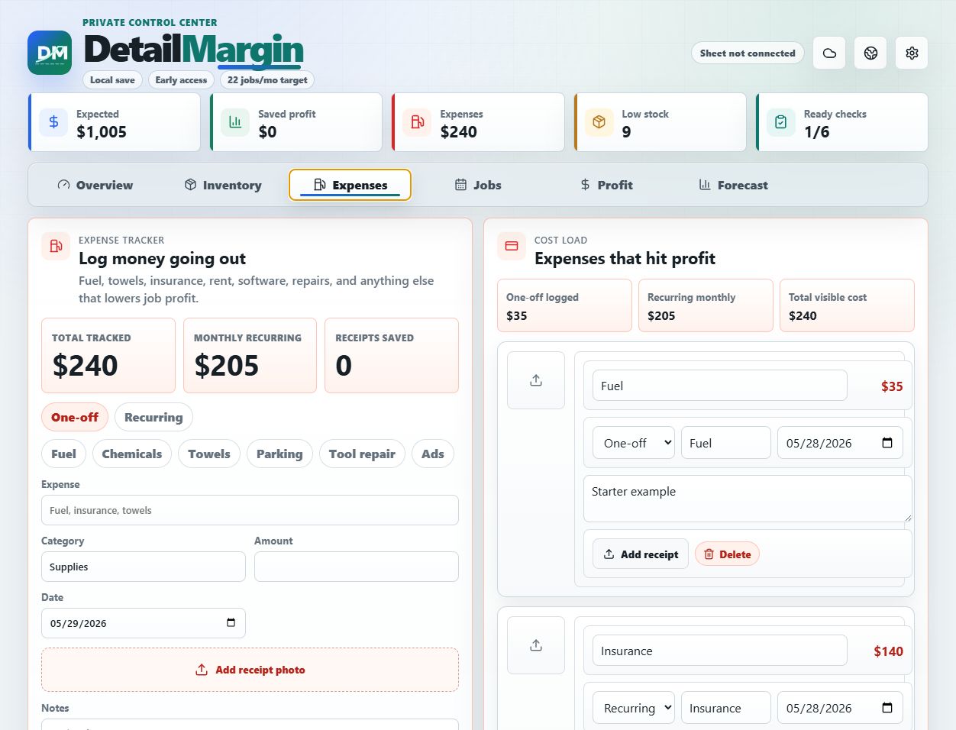
Task: Pick the Fuel quick-fill chip
Action: [x=63, y=454]
